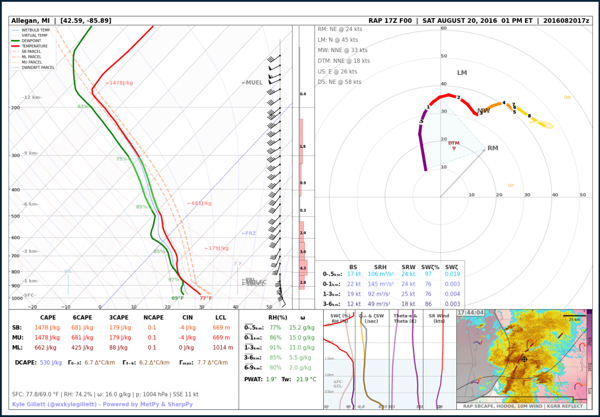Screen dimensions: 600x417
Task: Select the 6CAPE column header
Action: tap(84, 317)
